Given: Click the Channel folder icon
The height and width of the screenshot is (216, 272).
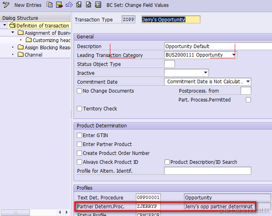Looking at the screenshot, I should click(x=21, y=54).
